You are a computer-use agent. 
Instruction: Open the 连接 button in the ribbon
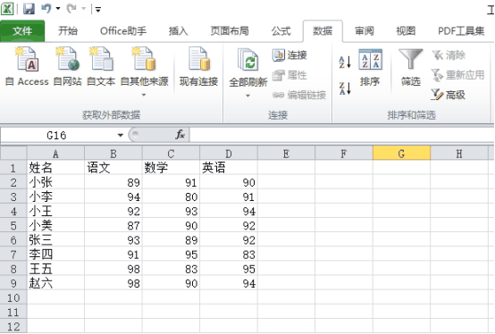(x=289, y=55)
